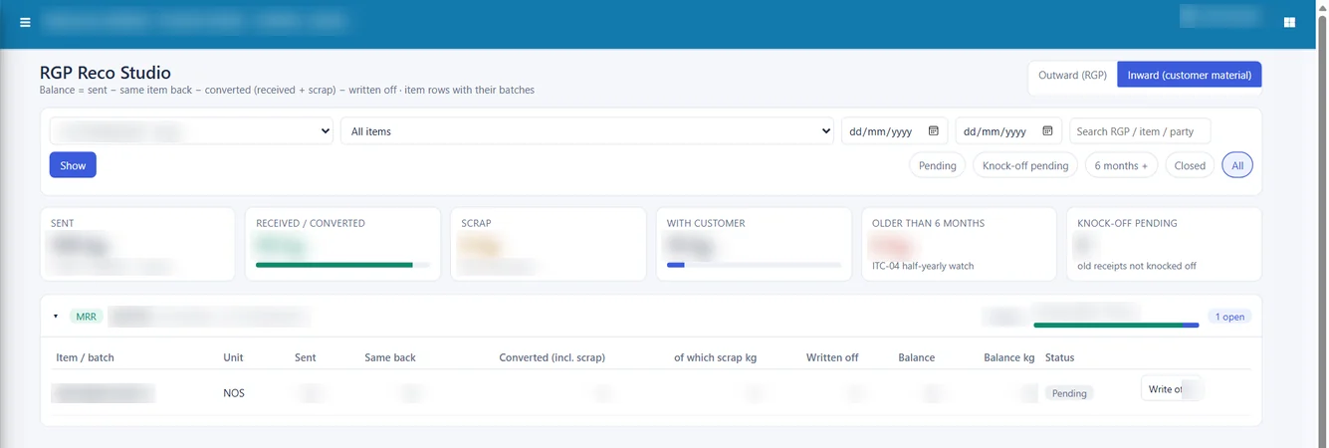
Task: Switch to Outward (RGP) mode
Action: pyautogui.click(x=1072, y=75)
